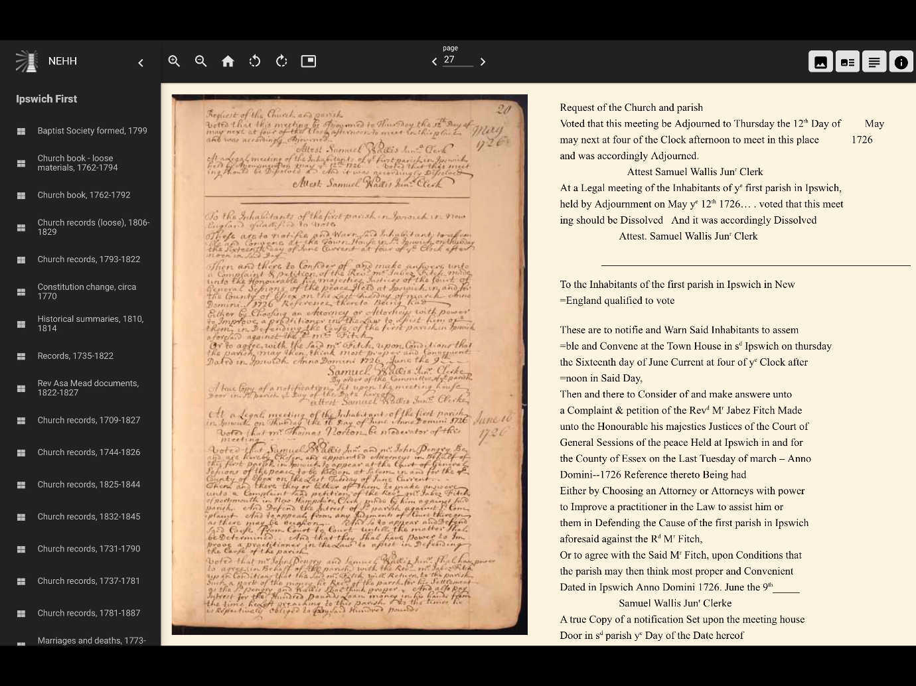Select 'Rev Asa Mead documents, 1822-1827'
Image resolution: width=916 pixels, height=686 pixels.
[x=88, y=387]
